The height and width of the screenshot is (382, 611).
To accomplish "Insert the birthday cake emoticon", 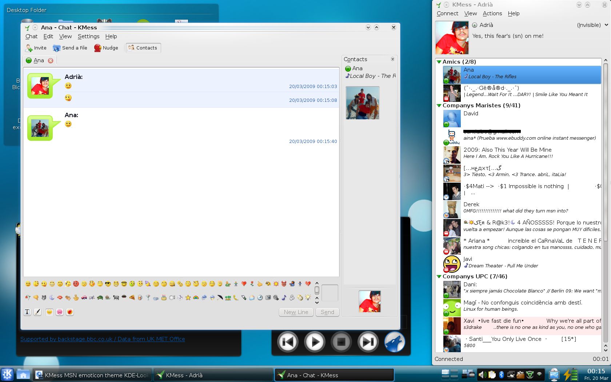I will tap(164, 298).
